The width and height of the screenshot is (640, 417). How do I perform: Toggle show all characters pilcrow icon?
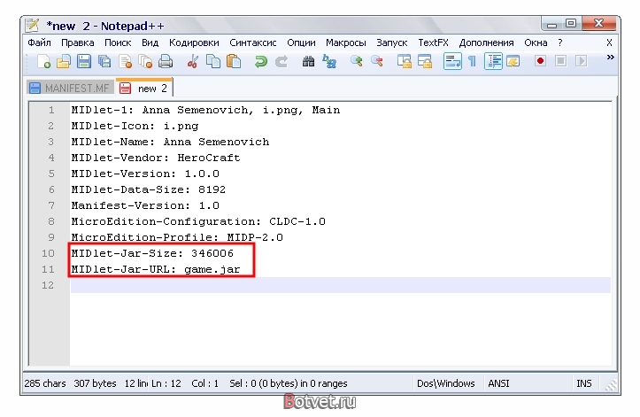point(472,62)
